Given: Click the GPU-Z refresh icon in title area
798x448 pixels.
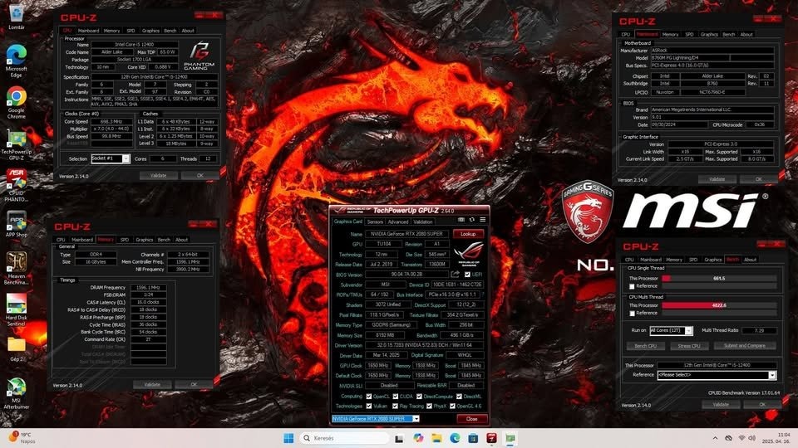Looking at the screenshot, I should pyautogui.click(x=472, y=220).
